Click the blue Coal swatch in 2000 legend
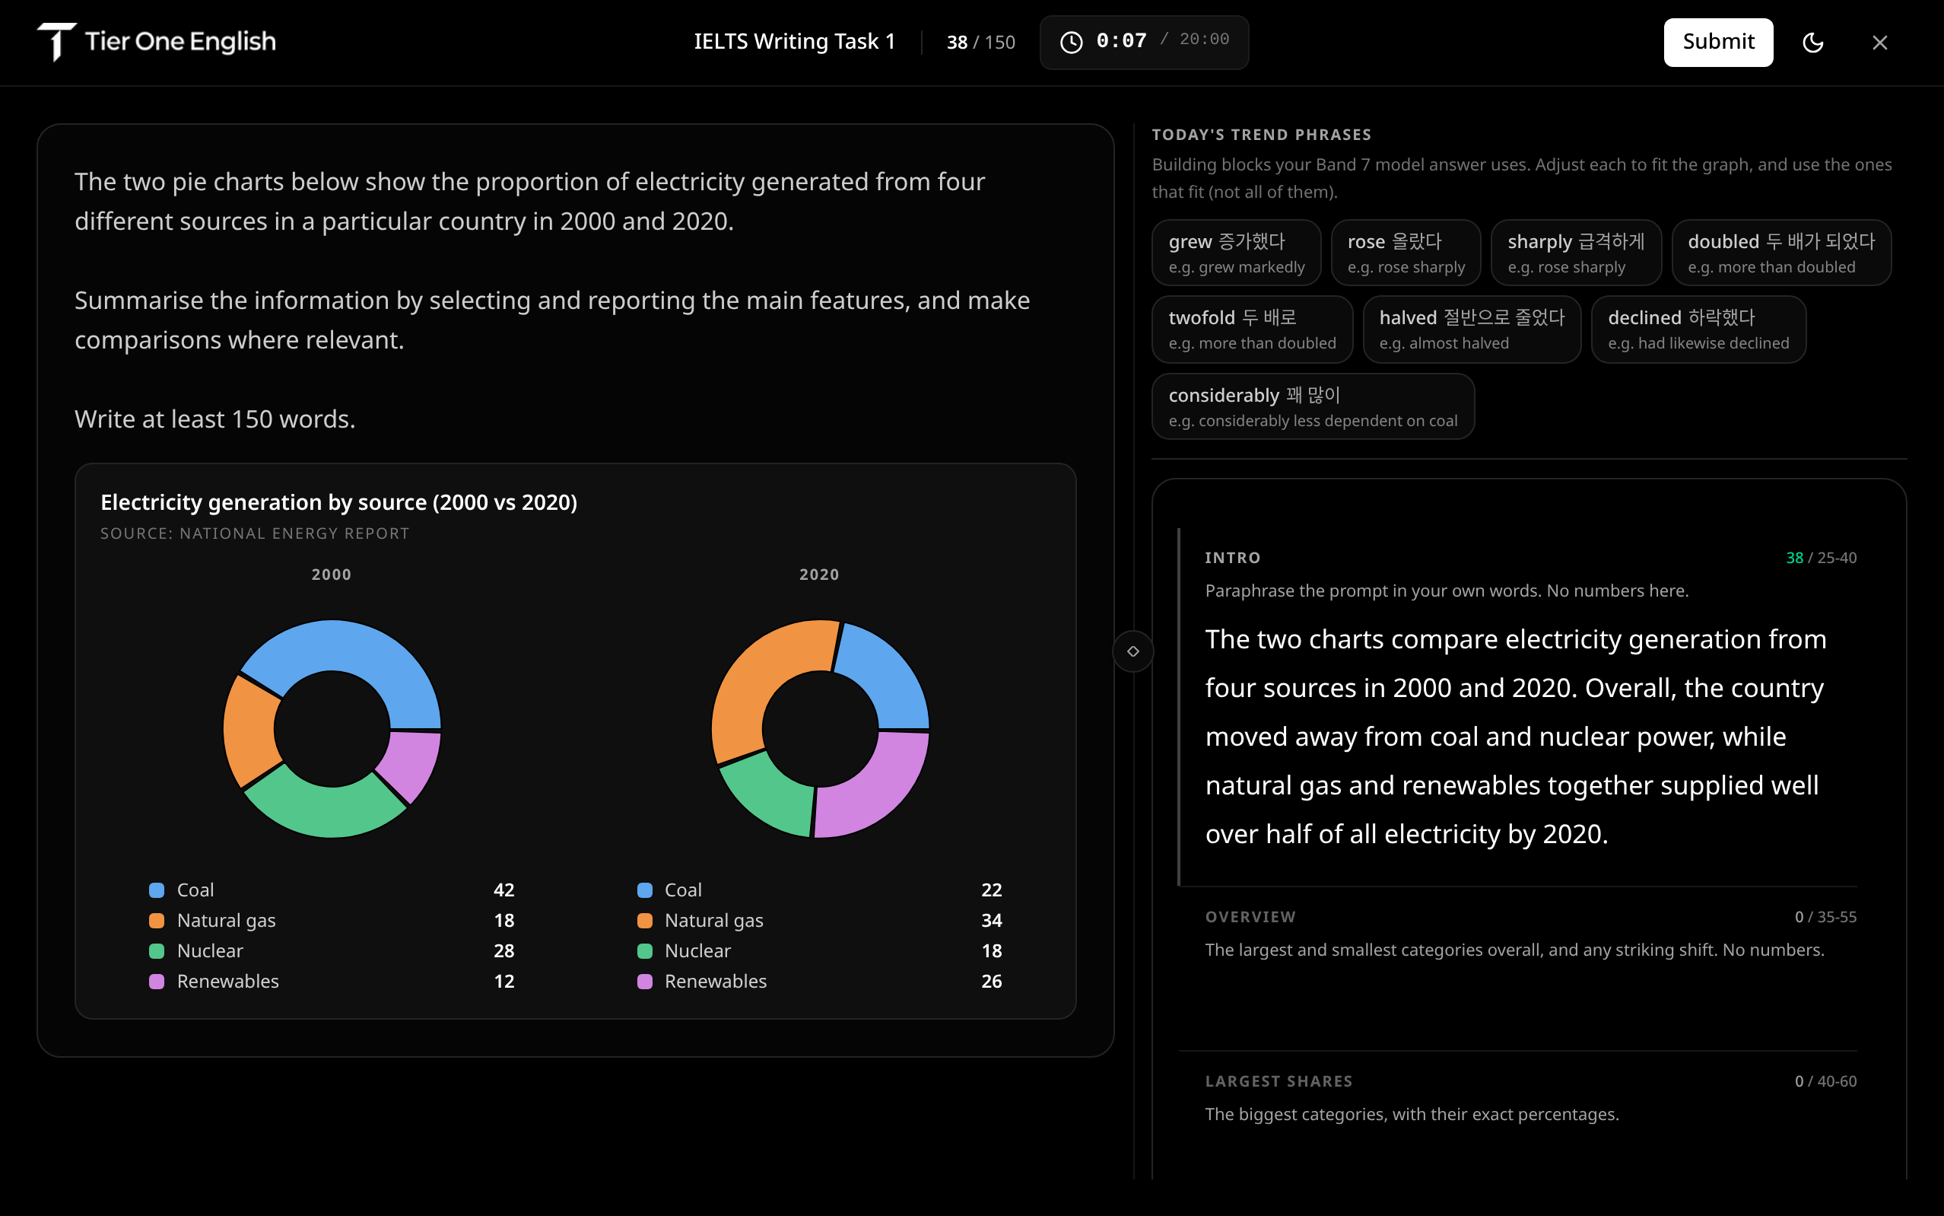 coord(157,890)
